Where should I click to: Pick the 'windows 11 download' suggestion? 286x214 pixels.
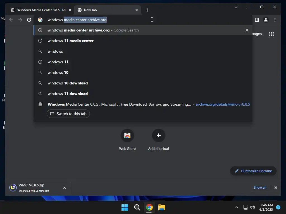[143, 94]
